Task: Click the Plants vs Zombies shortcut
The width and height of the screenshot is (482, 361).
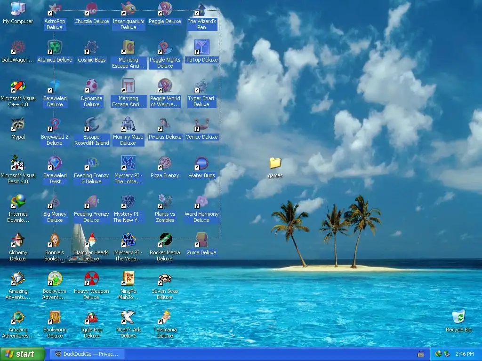Action: 165,201
